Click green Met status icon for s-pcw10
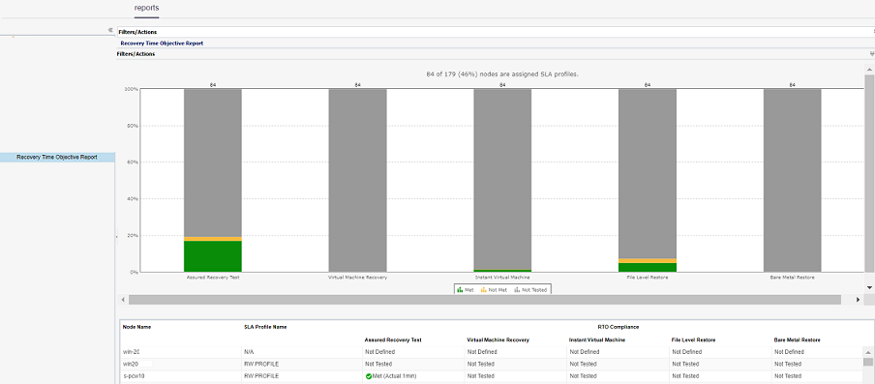The height and width of the screenshot is (384, 875). click(369, 377)
